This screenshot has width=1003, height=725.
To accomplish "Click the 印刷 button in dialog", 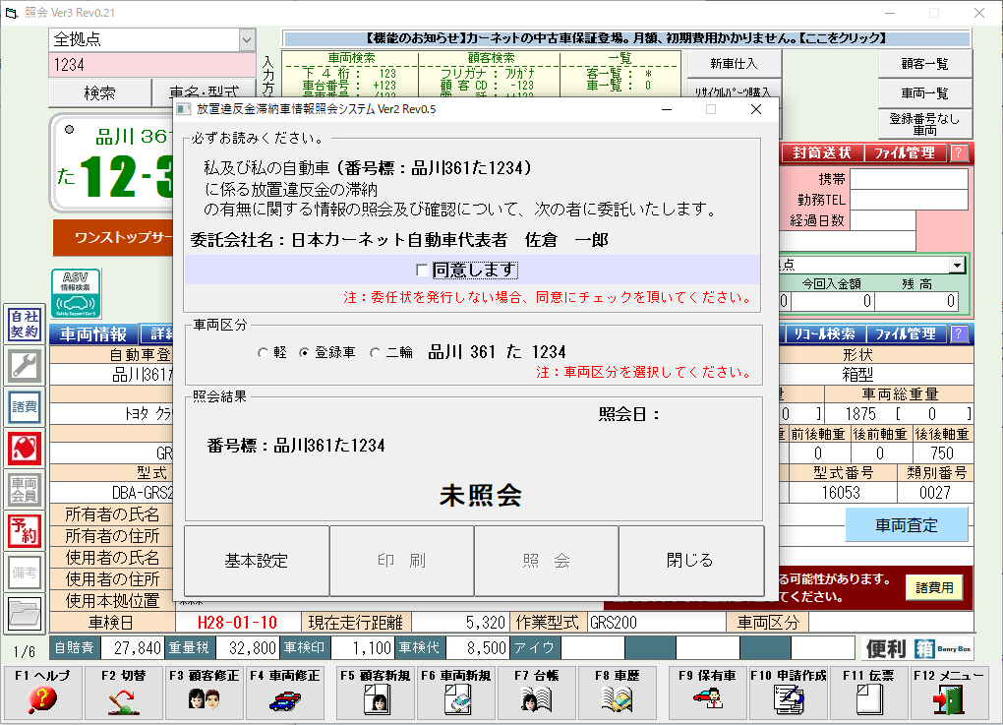I will tap(402, 561).
